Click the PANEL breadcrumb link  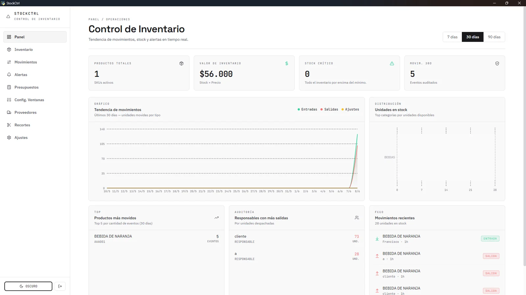pyautogui.click(x=94, y=19)
